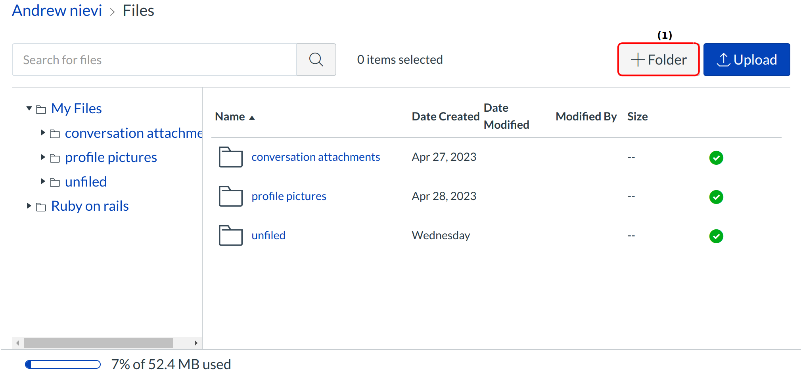Viewport: 805px width, 385px height.
Task: Click the unfiled folder icon in list
Action: pos(230,236)
